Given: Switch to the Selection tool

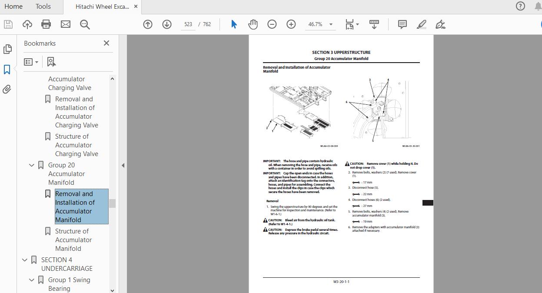Looking at the screenshot, I should [233, 24].
